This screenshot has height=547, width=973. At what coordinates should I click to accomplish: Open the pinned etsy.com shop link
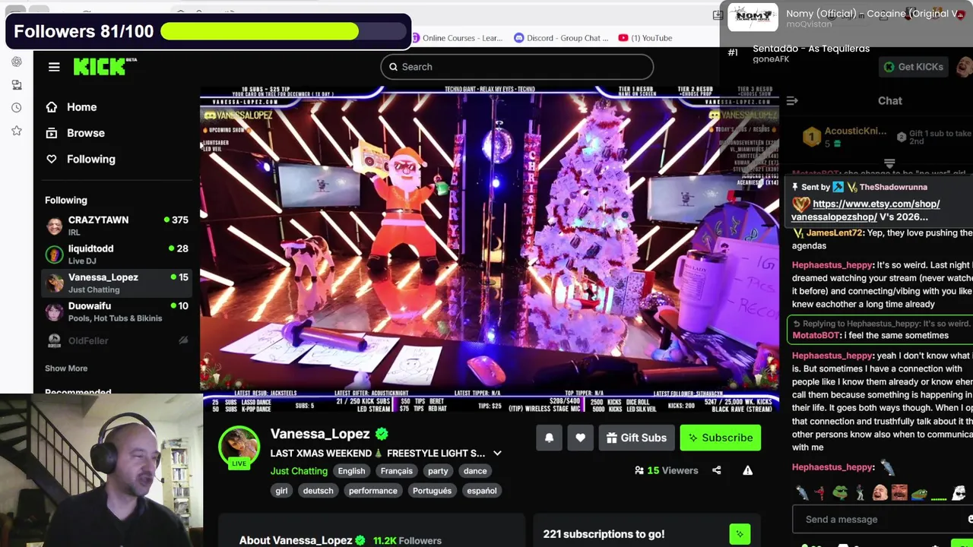866,210
